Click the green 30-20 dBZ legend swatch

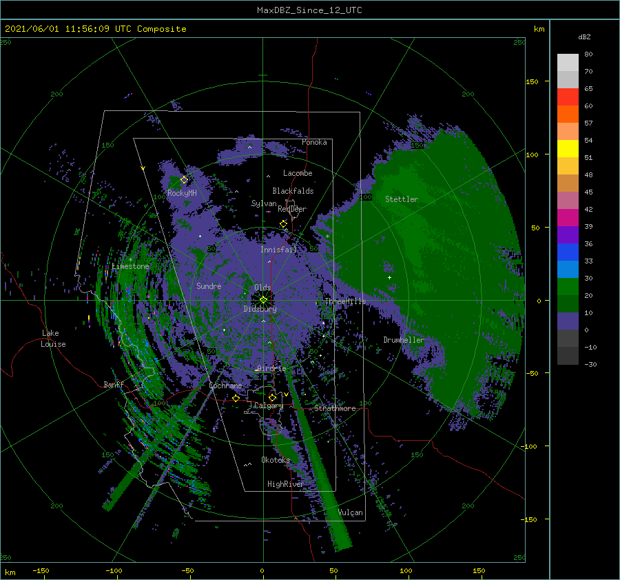tap(568, 287)
